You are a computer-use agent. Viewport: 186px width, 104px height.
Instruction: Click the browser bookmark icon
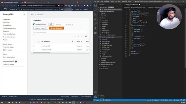(x=15, y=5)
